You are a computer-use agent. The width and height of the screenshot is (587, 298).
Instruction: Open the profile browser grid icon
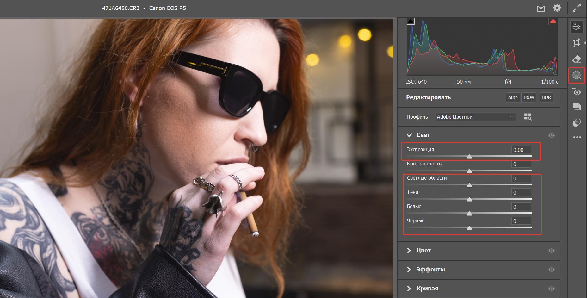(528, 117)
